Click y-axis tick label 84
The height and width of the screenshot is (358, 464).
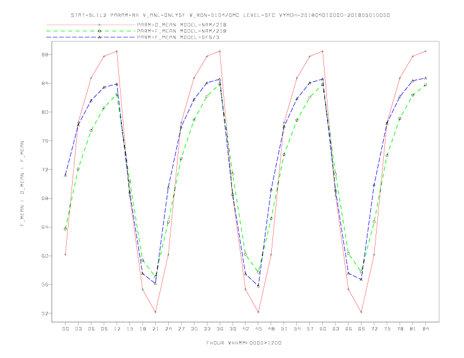click(45, 83)
